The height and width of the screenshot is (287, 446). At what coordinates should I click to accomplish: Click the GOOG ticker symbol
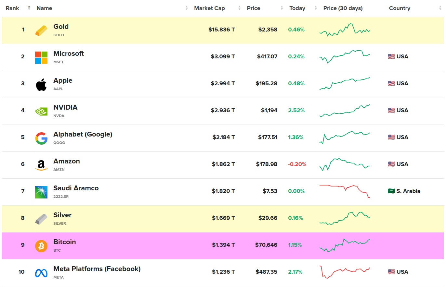[59, 143]
